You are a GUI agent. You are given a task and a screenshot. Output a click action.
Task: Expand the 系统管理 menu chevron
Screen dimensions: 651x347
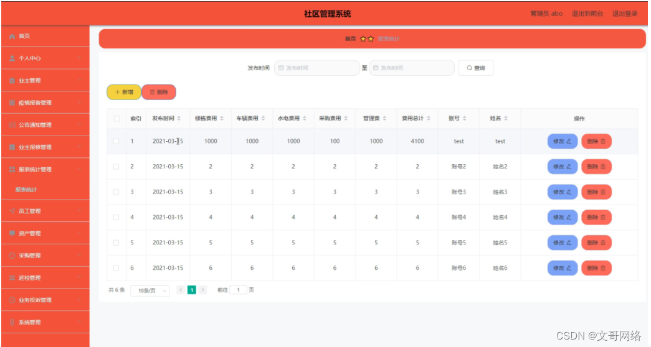click(79, 322)
